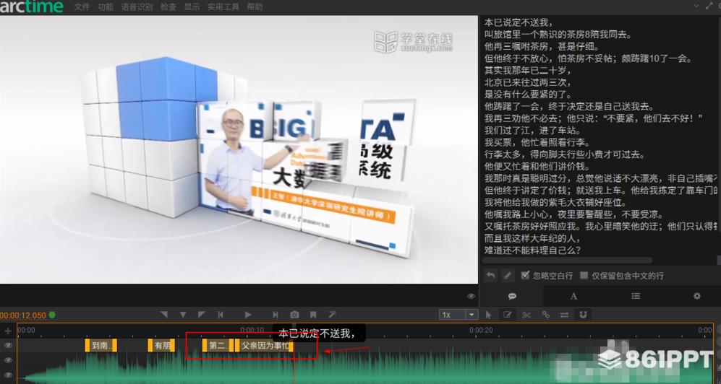Click the pencil edit text button
The width and height of the screenshot is (721, 384).
508,276
